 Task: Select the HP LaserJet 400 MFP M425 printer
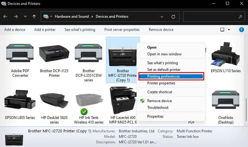(123, 100)
